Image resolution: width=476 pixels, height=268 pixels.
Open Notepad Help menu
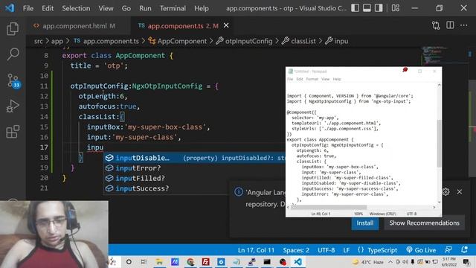(337, 79)
